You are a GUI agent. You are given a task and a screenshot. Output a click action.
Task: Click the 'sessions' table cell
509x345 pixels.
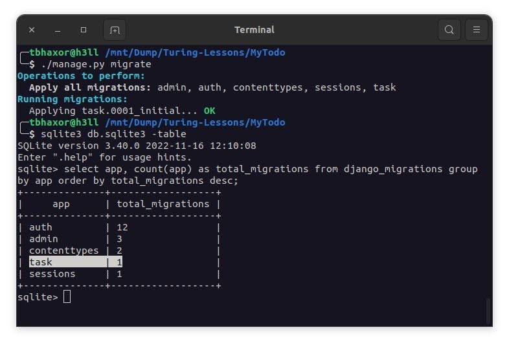tap(52, 274)
